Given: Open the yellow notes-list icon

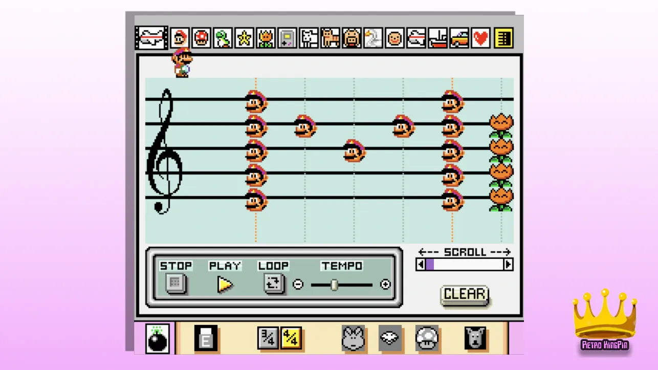Looking at the screenshot, I should [503, 38].
